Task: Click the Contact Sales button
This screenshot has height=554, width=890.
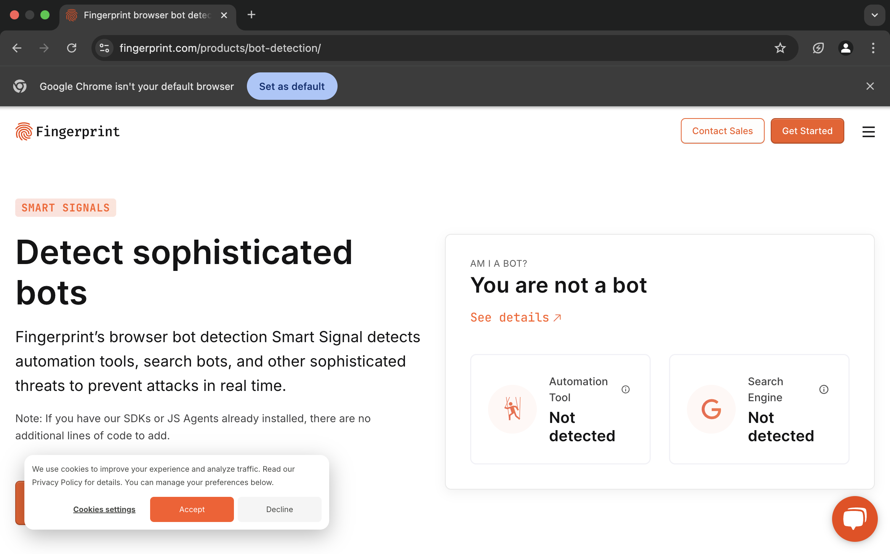Action: pyautogui.click(x=722, y=131)
